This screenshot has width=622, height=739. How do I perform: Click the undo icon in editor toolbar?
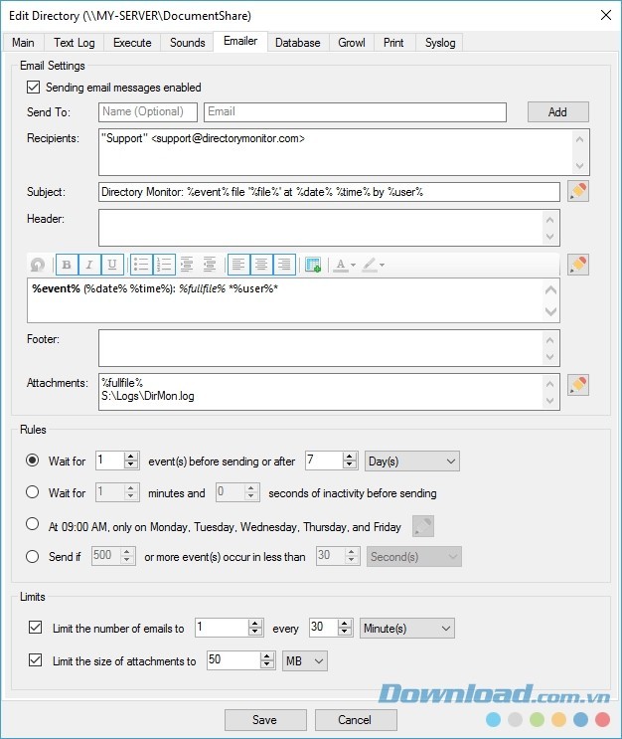click(38, 265)
